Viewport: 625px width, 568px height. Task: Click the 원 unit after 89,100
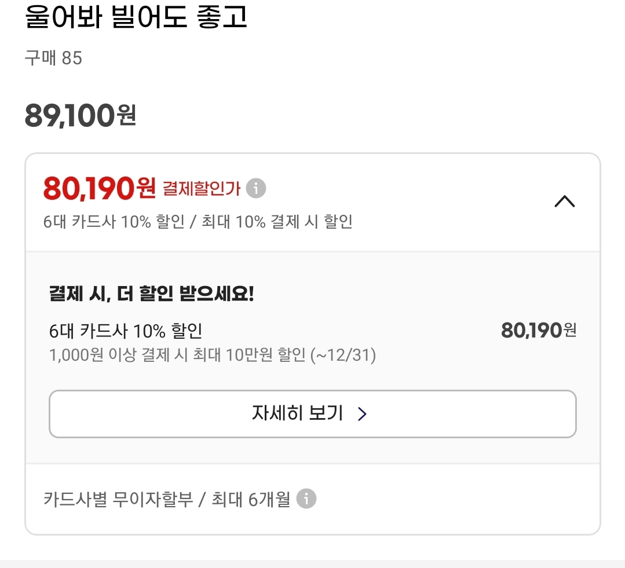[126, 116]
